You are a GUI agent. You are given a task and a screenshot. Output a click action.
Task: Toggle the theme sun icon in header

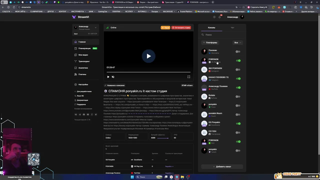pos(214,17)
